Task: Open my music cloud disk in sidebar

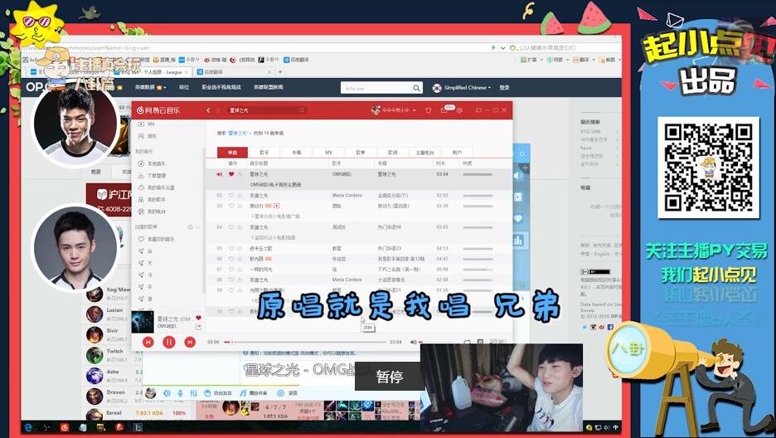Action: click(x=155, y=187)
